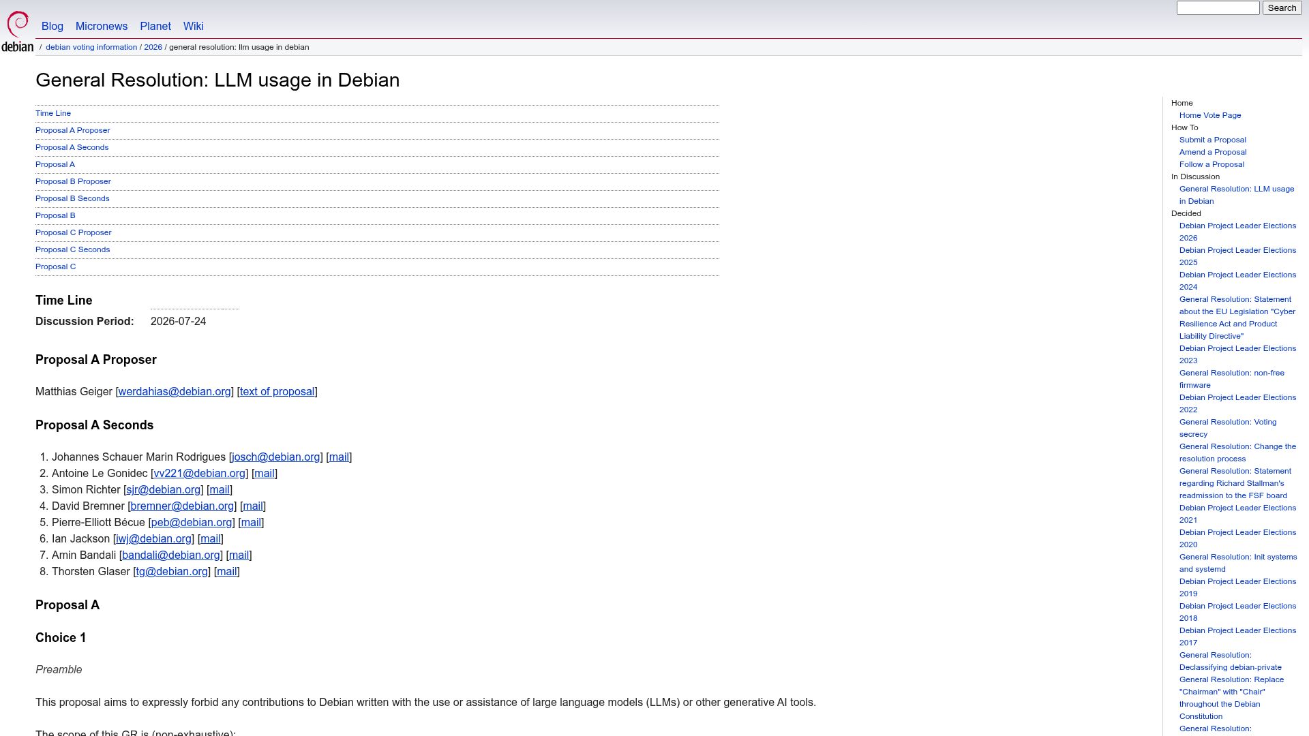Open 'Init systems and systemd' resolution link

click(1238, 563)
